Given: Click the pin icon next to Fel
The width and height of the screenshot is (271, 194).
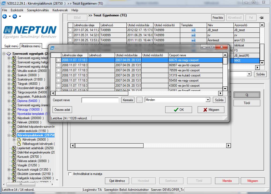Looking at the screenshot, I should (261, 18).
